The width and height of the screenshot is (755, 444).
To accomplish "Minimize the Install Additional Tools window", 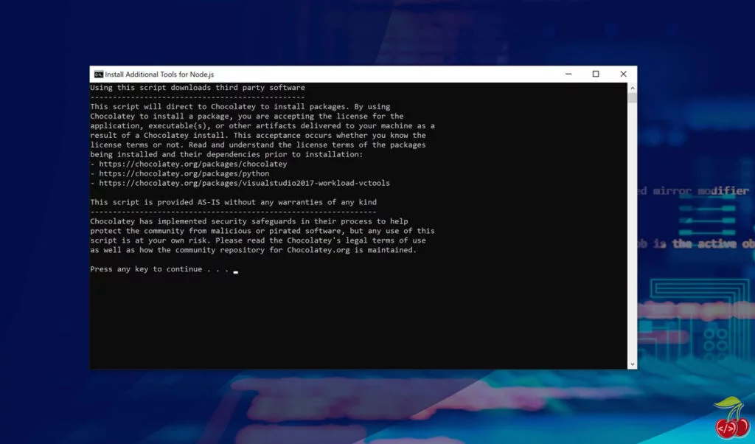I will [x=568, y=74].
